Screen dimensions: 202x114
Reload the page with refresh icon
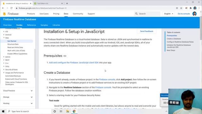click(11, 8)
